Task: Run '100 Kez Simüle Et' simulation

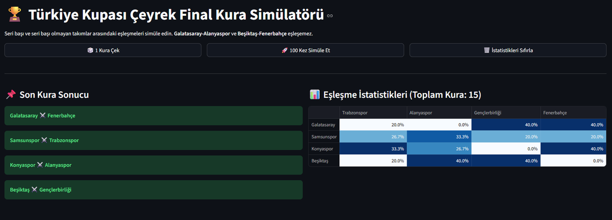Action: [305, 50]
